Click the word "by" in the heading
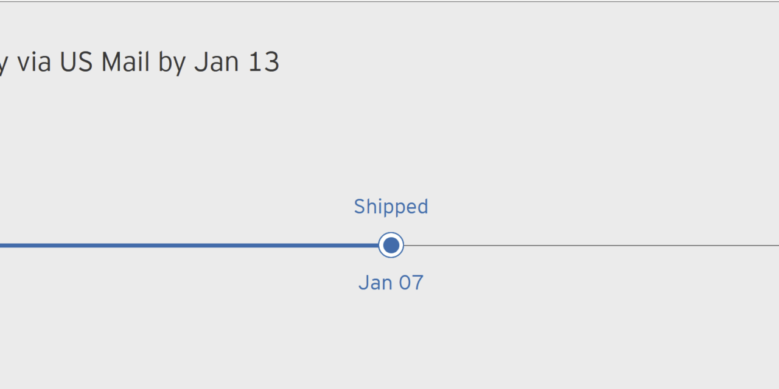779x389 pixels. coord(172,63)
